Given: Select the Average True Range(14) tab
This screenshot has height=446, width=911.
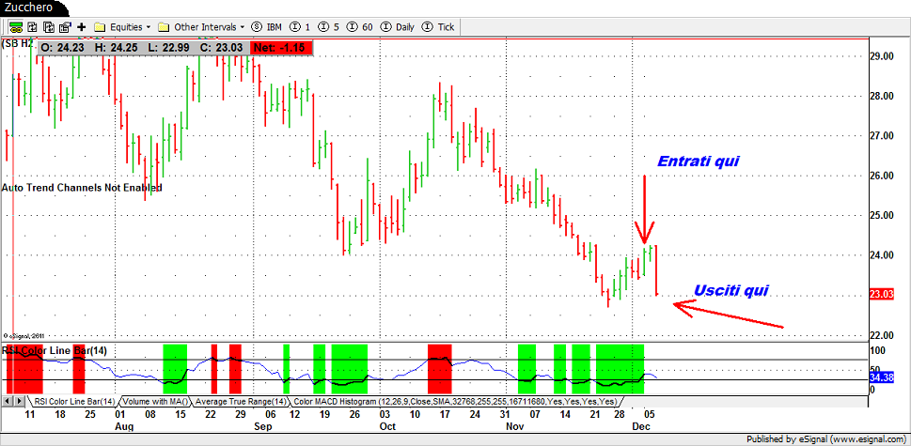Looking at the screenshot, I should click(x=238, y=401).
